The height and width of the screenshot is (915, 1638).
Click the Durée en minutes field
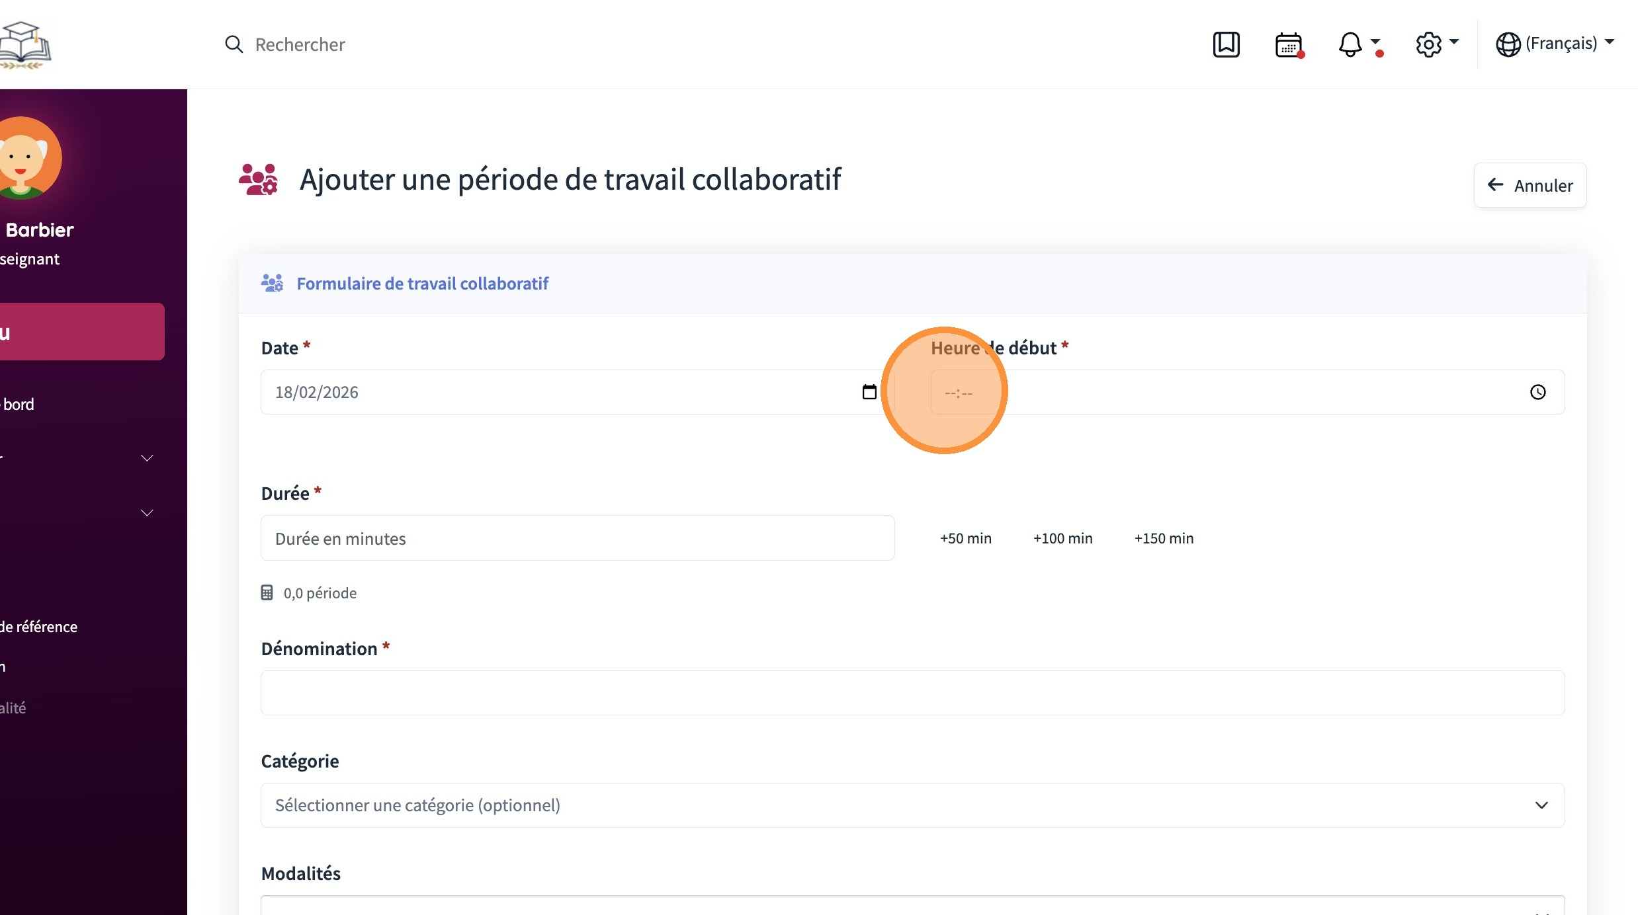(577, 538)
